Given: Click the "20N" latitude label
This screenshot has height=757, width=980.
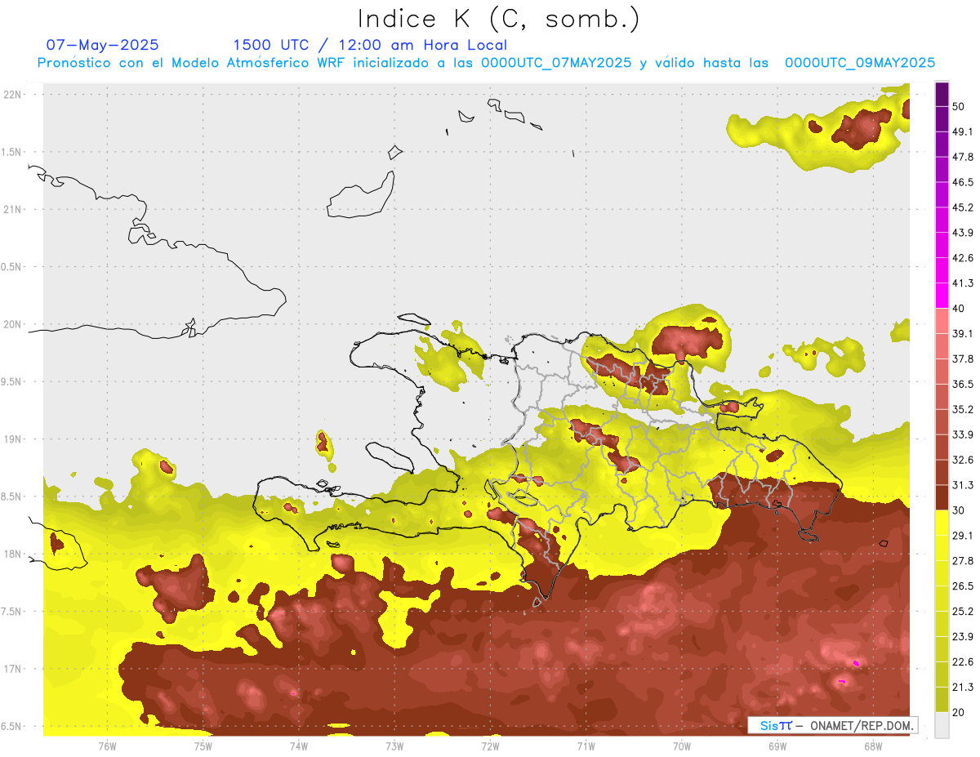Looking at the screenshot, I should coord(14,324).
